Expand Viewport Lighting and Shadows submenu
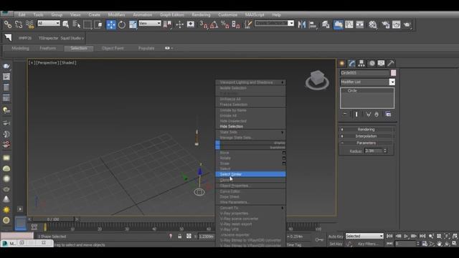459x258 pixels. click(x=250, y=82)
